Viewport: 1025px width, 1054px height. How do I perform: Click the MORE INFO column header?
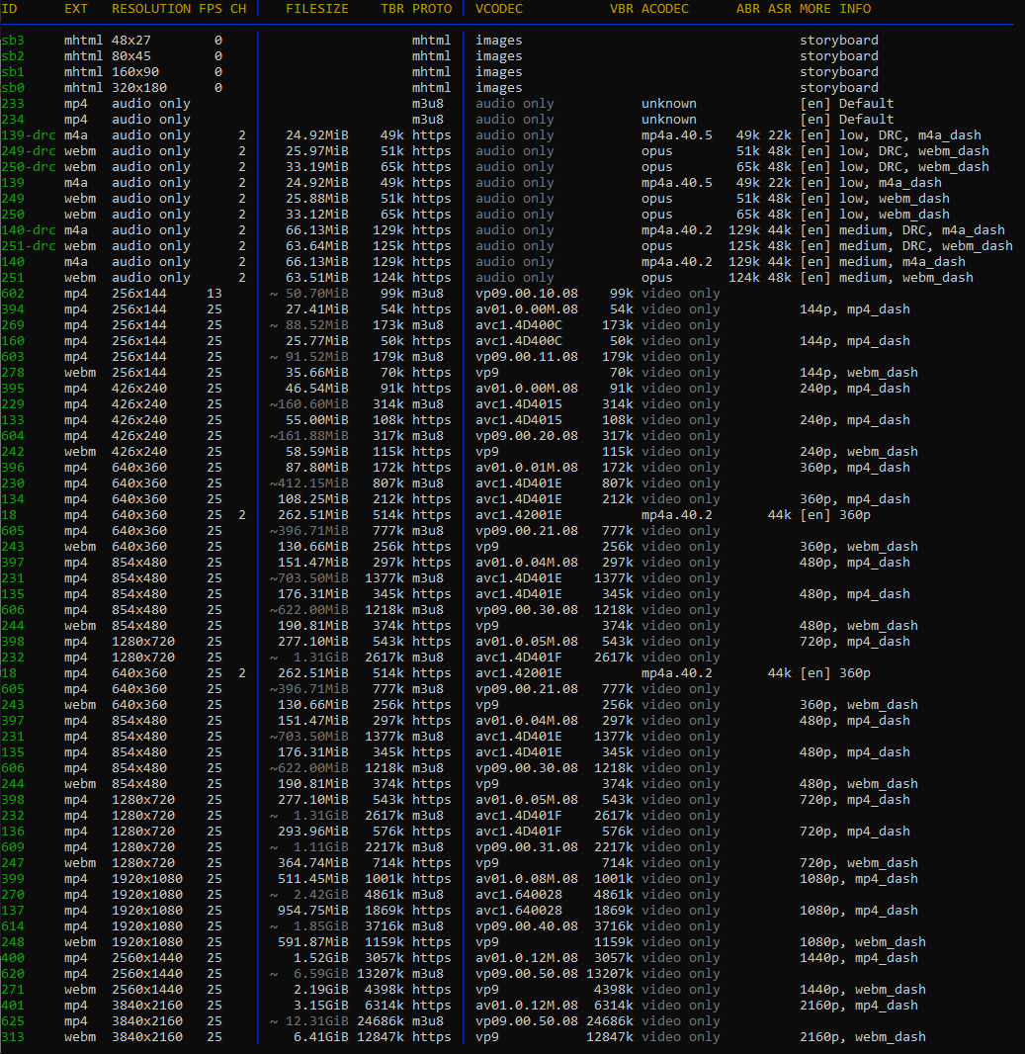835,9
